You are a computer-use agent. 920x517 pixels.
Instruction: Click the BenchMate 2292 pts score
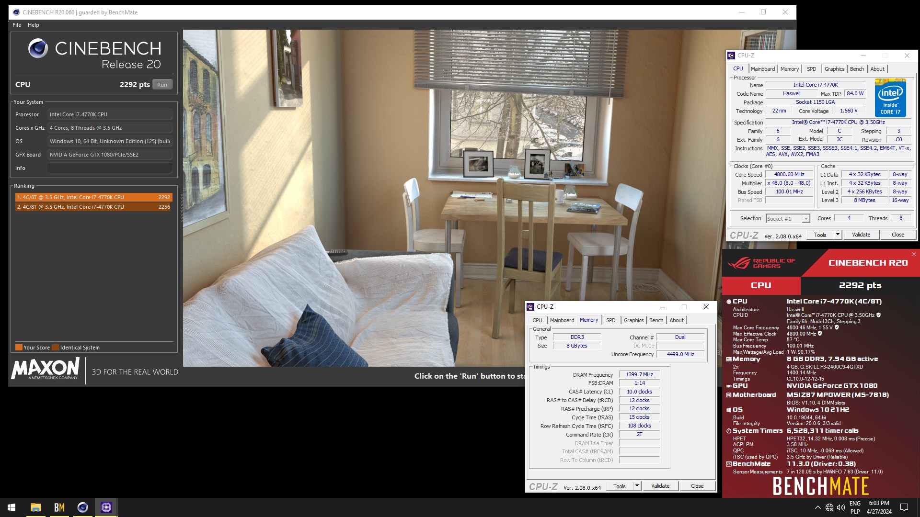(860, 285)
